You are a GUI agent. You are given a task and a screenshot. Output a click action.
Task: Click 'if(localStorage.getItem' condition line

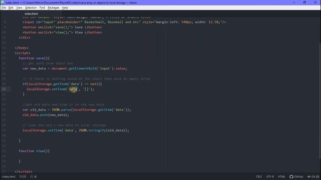click(62, 84)
